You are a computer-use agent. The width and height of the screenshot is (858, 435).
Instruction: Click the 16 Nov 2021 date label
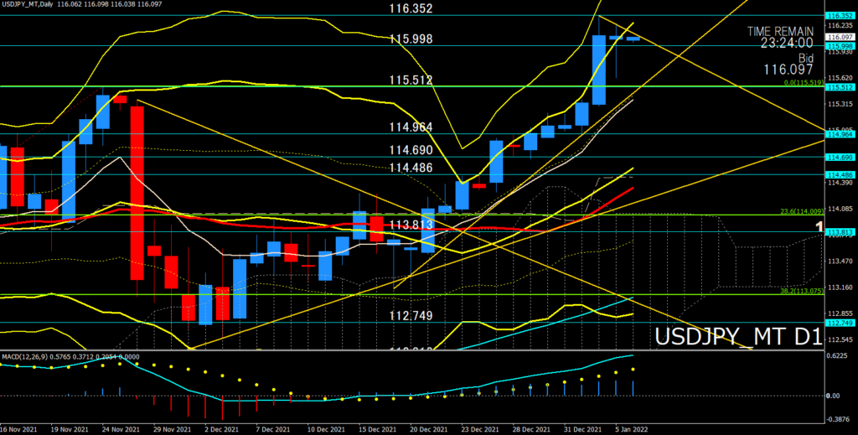[x=18, y=430]
